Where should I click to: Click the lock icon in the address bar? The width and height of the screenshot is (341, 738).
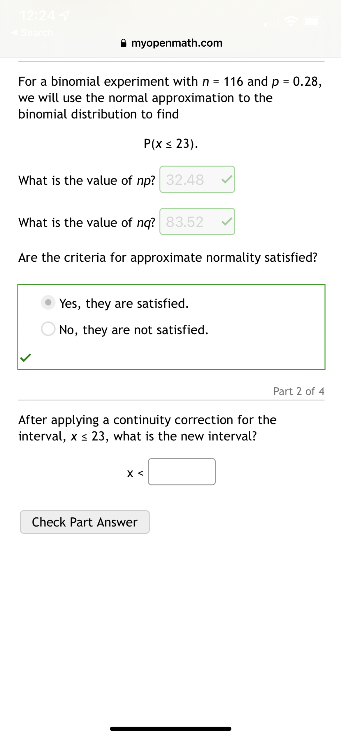(124, 43)
